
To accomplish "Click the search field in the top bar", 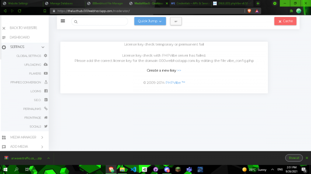I will coord(100,21).
